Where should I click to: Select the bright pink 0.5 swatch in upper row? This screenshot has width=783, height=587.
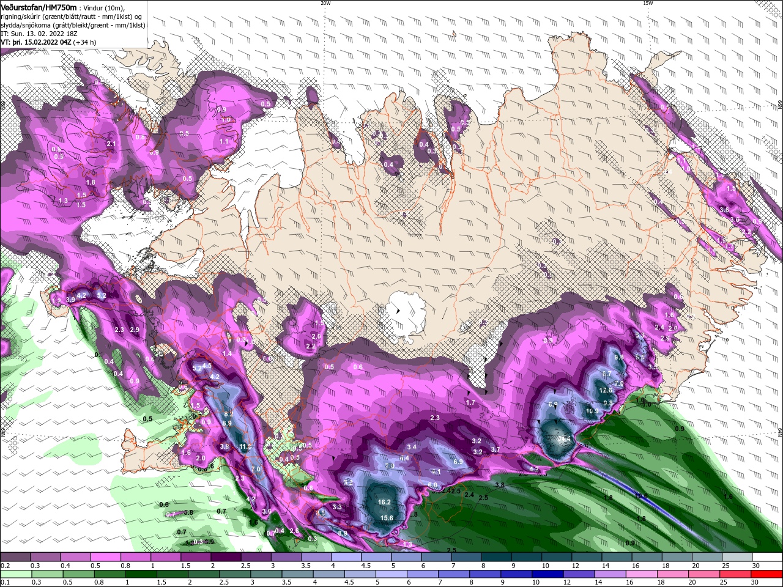[x=106, y=557]
